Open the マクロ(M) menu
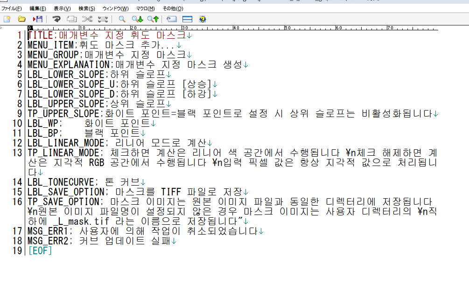This screenshot has height=284, width=469. (x=145, y=8)
